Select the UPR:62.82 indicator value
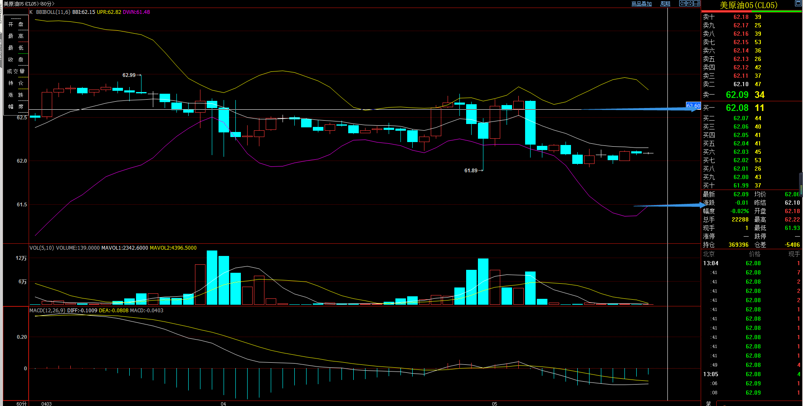803x406 pixels. (109, 12)
